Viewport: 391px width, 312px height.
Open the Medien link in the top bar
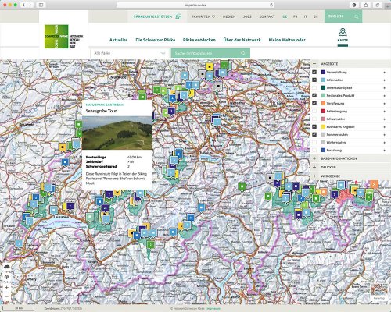click(229, 16)
